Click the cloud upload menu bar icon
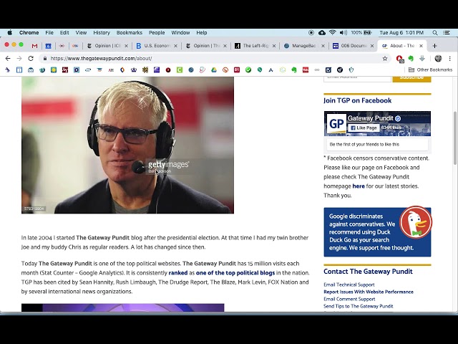The width and height of the screenshot is (458, 344). [x=322, y=33]
